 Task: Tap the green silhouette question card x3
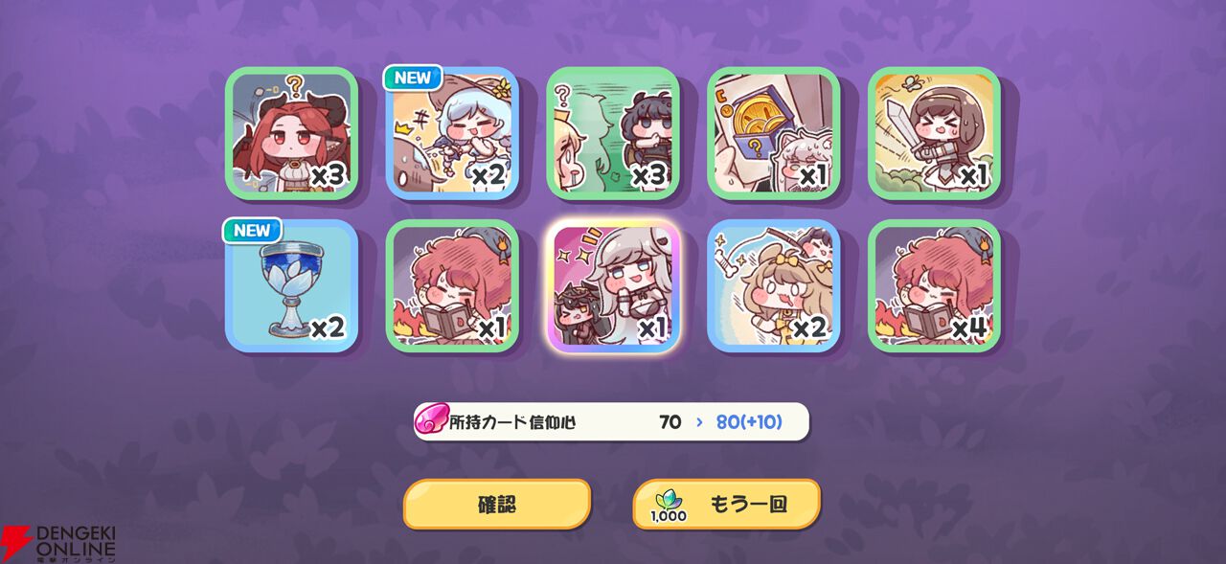click(613, 133)
